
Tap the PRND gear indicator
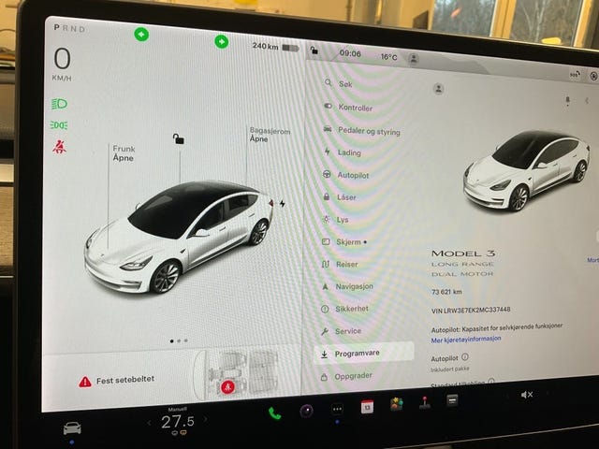(x=69, y=28)
